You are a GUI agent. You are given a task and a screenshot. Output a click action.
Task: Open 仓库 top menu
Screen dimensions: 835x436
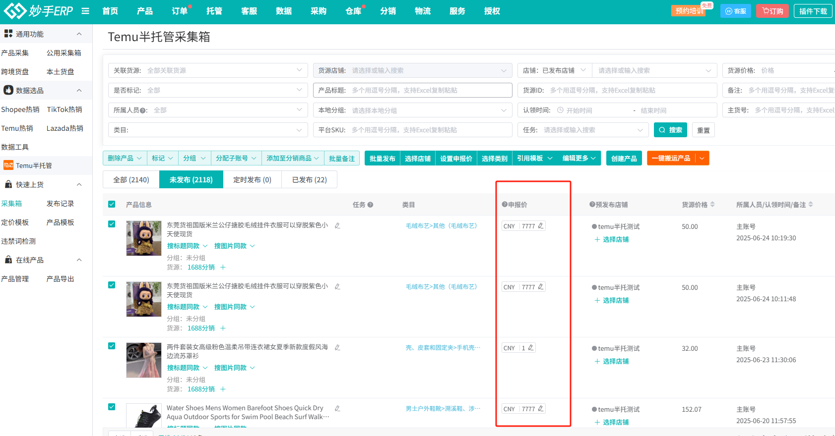pos(353,11)
